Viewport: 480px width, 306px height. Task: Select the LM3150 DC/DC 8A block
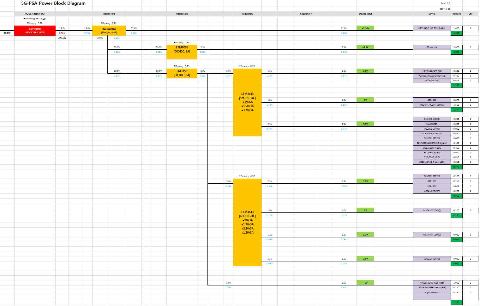(x=182, y=73)
